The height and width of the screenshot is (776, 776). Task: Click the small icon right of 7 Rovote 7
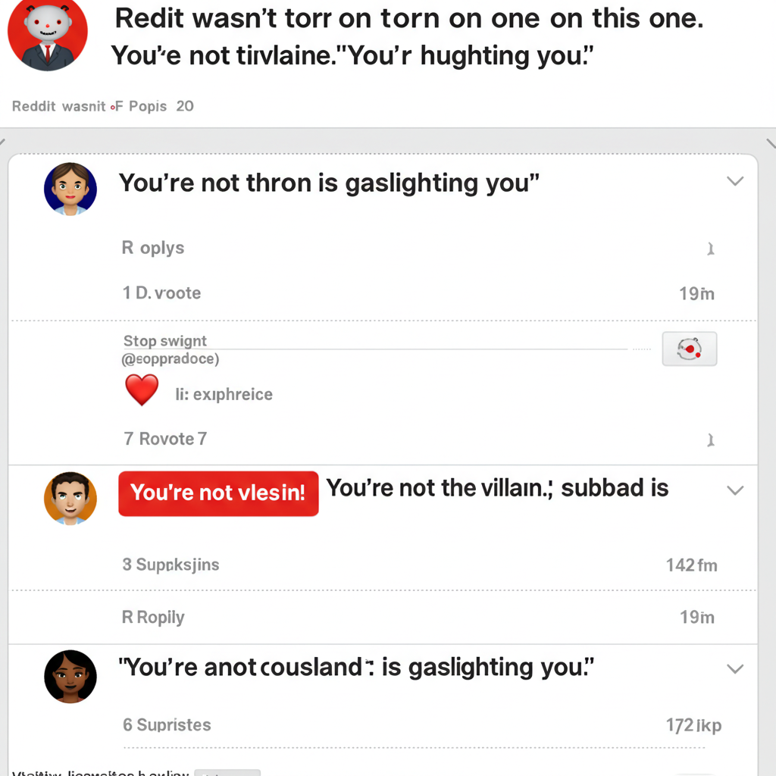coord(711,440)
